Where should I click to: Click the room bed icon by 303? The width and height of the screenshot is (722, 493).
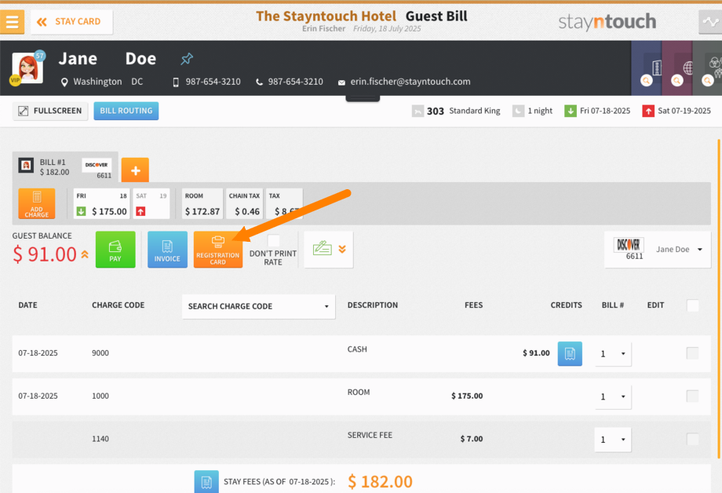pyautogui.click(x=418, y=111)
